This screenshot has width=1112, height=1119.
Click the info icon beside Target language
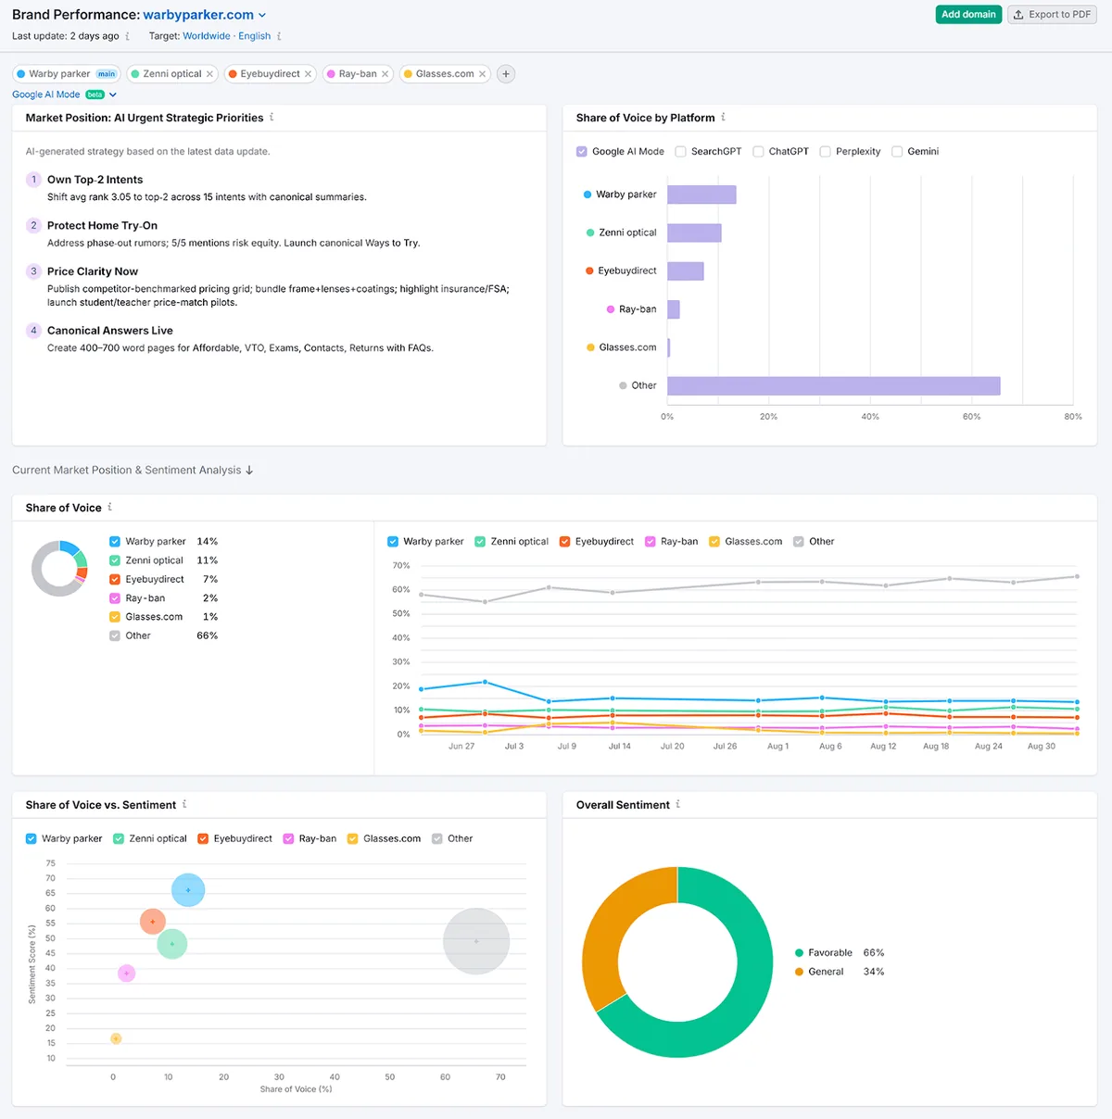coord(279,36)
